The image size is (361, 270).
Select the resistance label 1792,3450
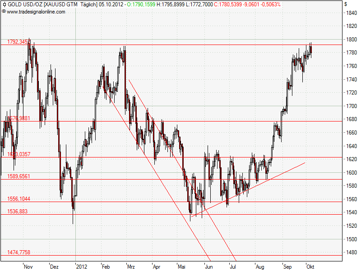(19, 41)
